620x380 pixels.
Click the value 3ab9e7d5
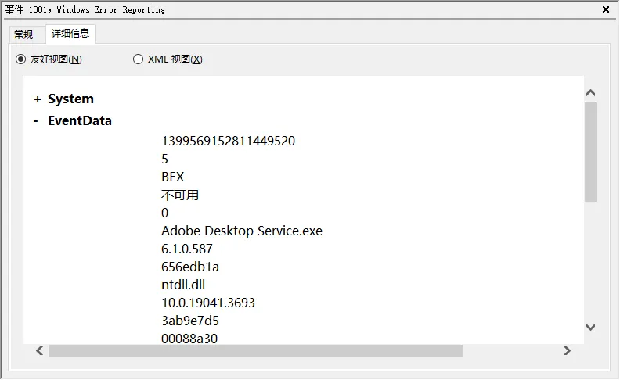pos(190,321)
